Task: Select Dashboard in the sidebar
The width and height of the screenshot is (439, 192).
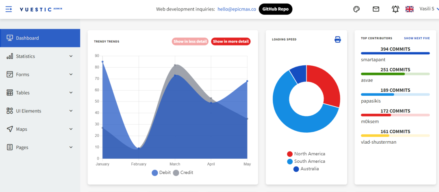Action: (40, 38)
